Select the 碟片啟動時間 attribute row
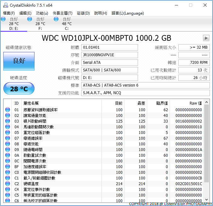 point(104,121)
